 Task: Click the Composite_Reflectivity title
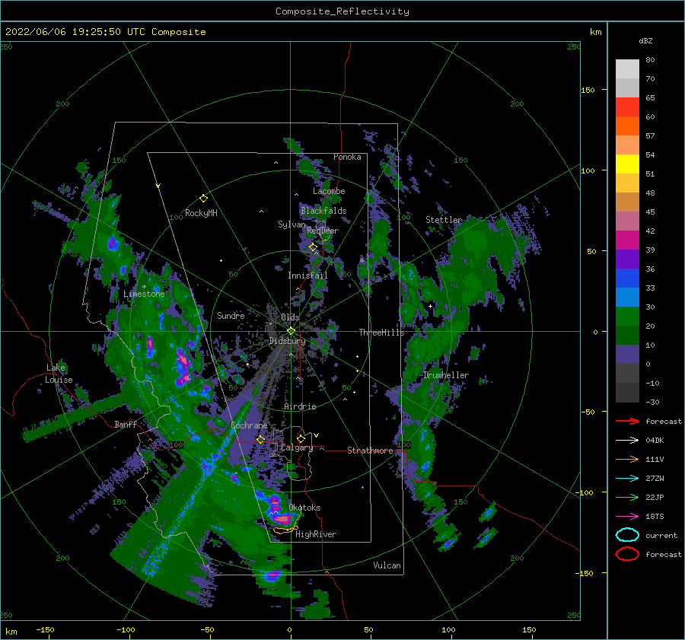pos(342,11)
